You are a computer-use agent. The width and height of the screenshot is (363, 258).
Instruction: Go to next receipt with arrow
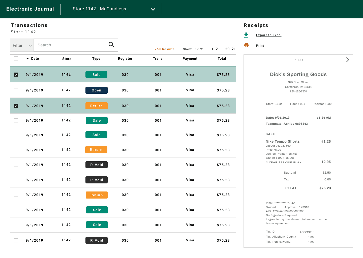pyautogui.click(x=347, y=60)
